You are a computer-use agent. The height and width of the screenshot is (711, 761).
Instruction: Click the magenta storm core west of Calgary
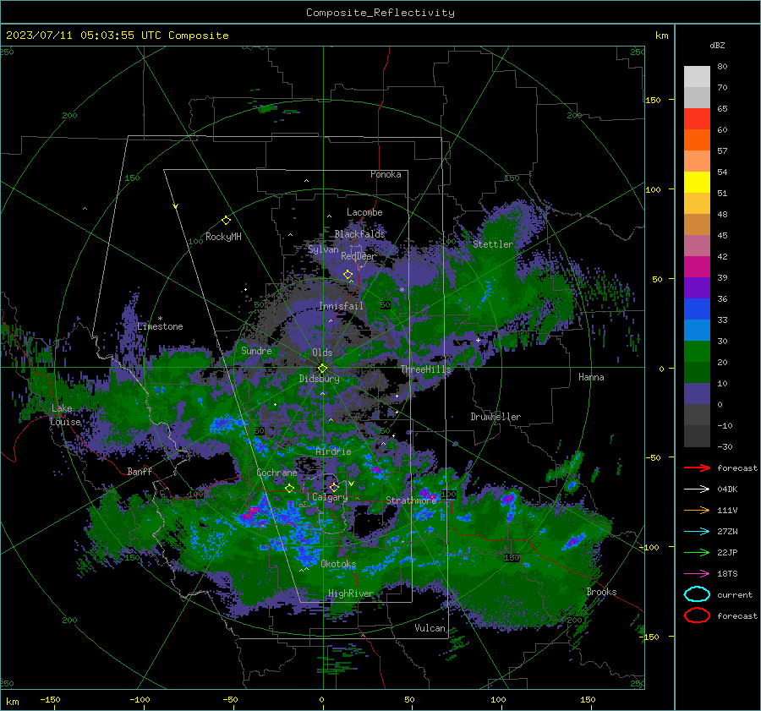coord(250,513)
